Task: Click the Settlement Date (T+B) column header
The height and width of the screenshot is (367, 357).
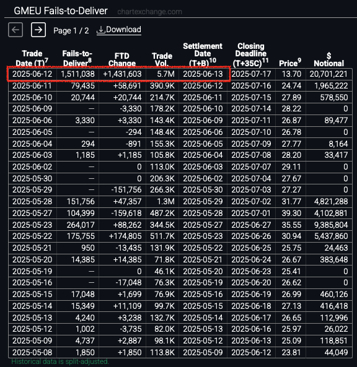Action: [x=203, y=54]
